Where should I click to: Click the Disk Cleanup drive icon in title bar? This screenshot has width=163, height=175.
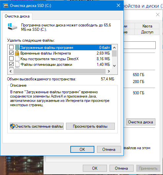[6, 6]
